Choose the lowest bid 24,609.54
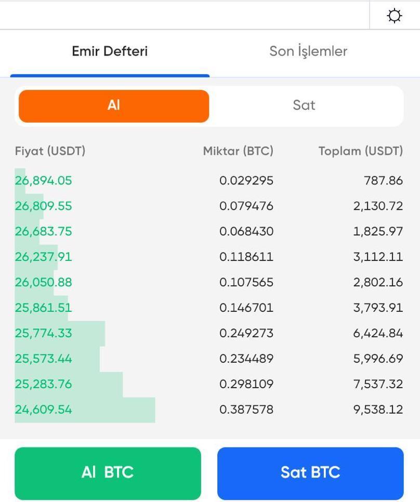This screenshot has width=420, height=502. tap(44, 410)
